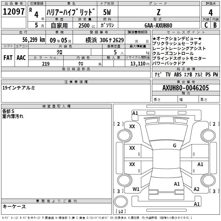This screenshot has height=221, width=221.
Task: Click the A1 mark on front bumper corner
Action: click(x=135, y=113)
